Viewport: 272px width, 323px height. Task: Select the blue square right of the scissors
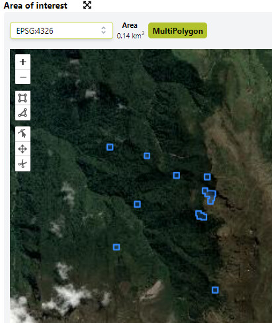(147, 156)
